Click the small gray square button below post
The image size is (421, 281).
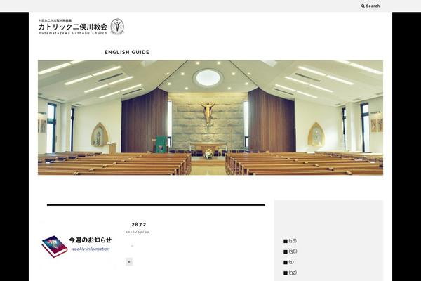(129, 261)
